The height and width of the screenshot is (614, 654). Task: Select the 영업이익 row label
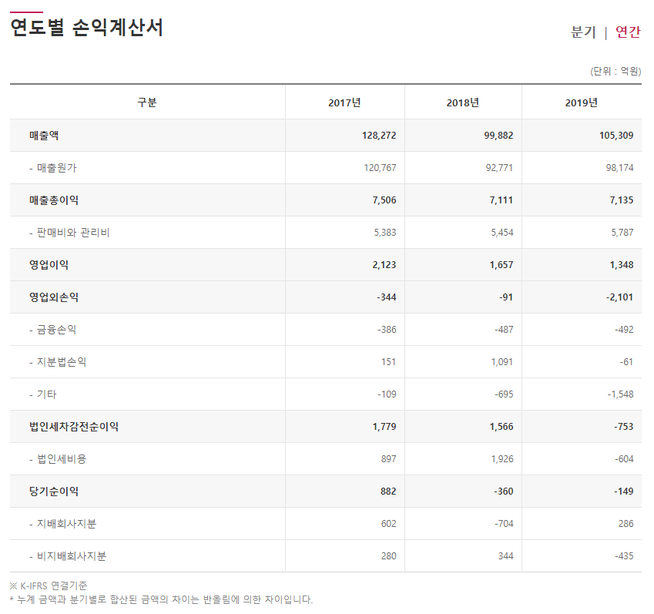49,265
